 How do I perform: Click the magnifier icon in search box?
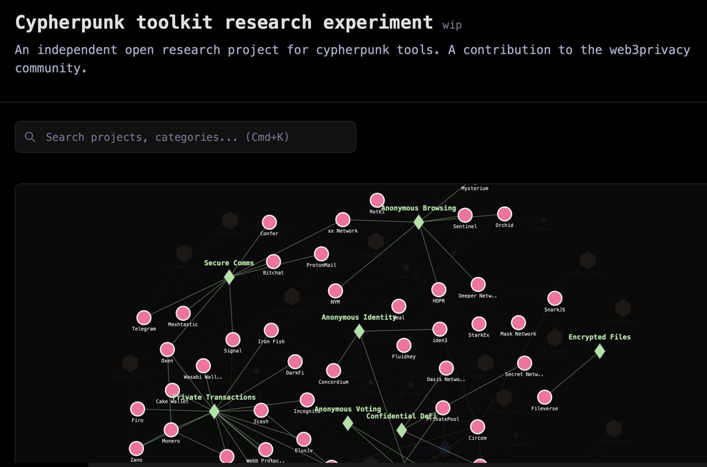(x=30, y=137)
